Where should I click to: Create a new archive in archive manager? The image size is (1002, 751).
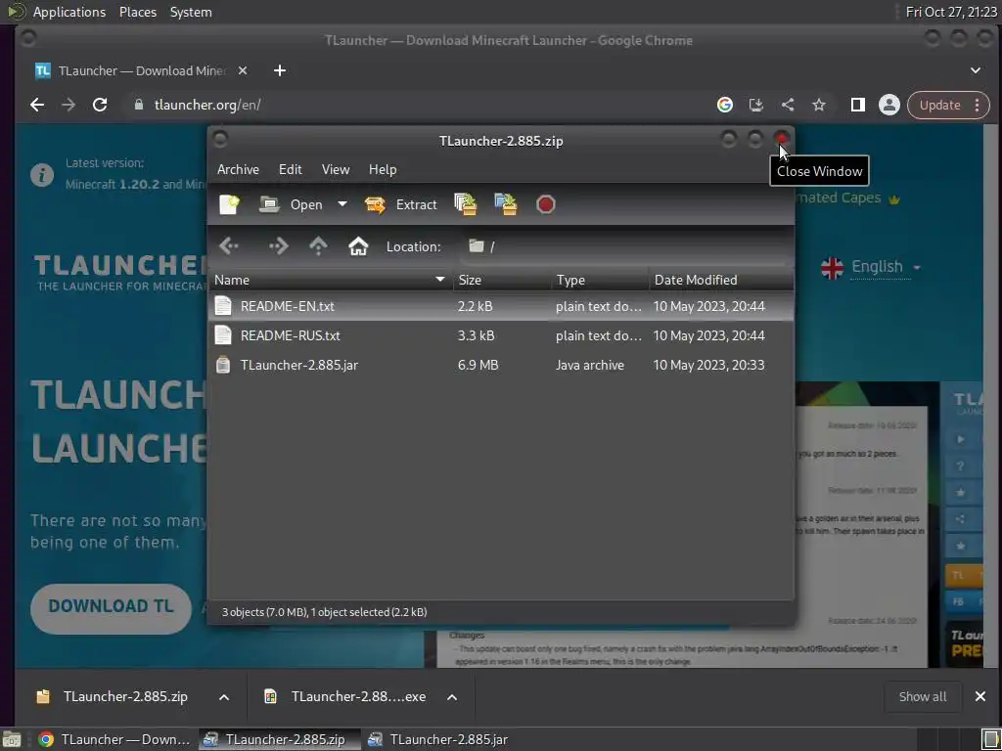tap(229, 204)
